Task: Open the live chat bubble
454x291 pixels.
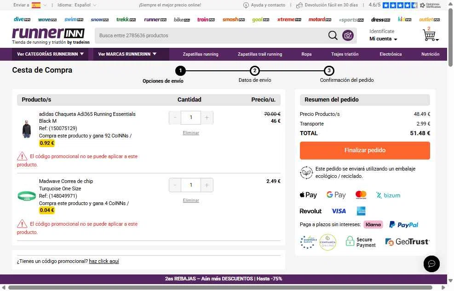Action: [x=431, y=263]
